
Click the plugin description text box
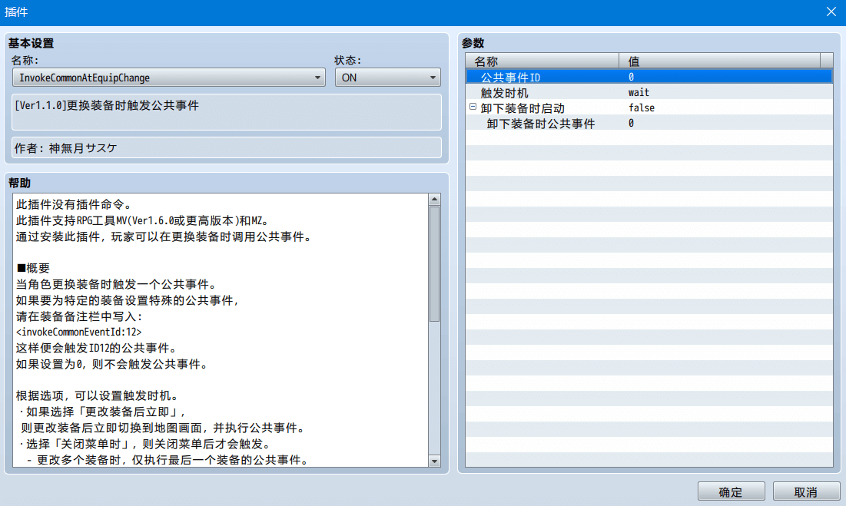point(227,112)
